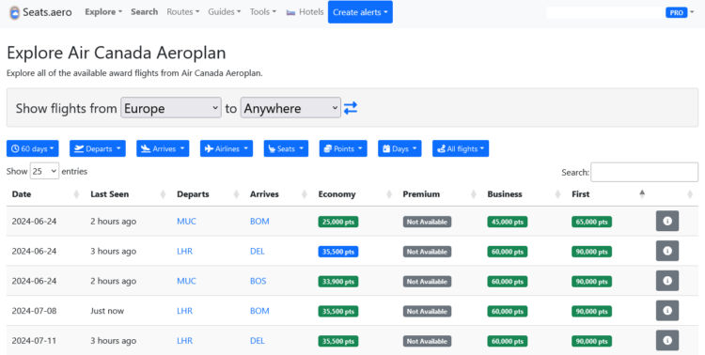
Task: Select the 2024-07-08 date cell
Action: [34, 311]
